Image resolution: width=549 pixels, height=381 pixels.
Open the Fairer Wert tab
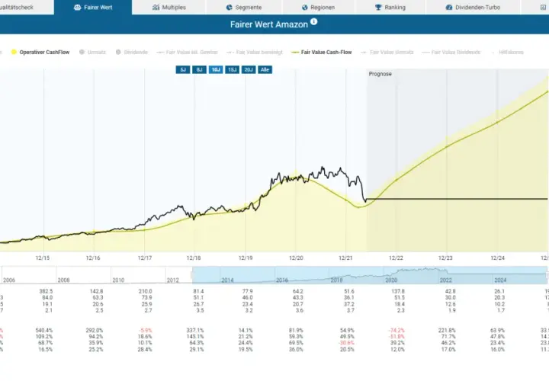[x=93, y=7]
